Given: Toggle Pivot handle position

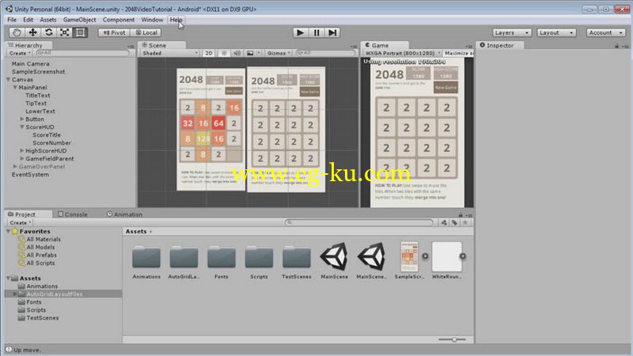Looking at the screenshot, I should pyautogui.click(x=114, y=32).
